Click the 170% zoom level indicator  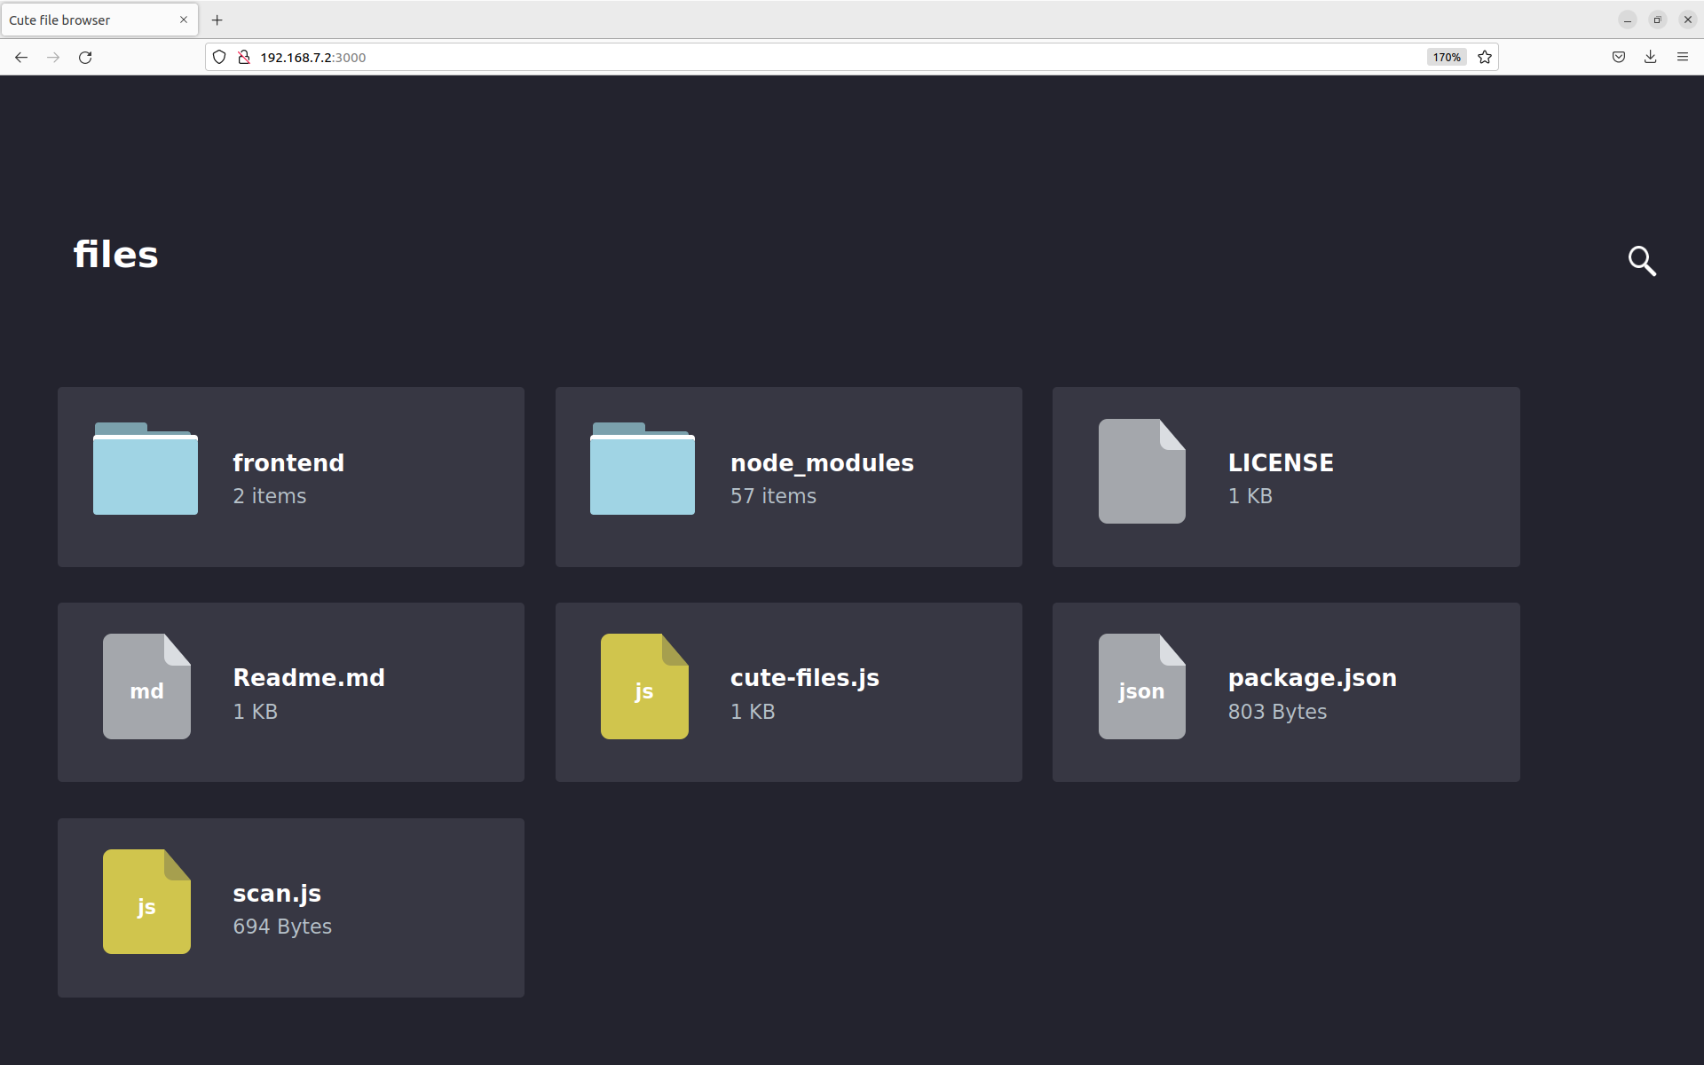click(1446, 58)
